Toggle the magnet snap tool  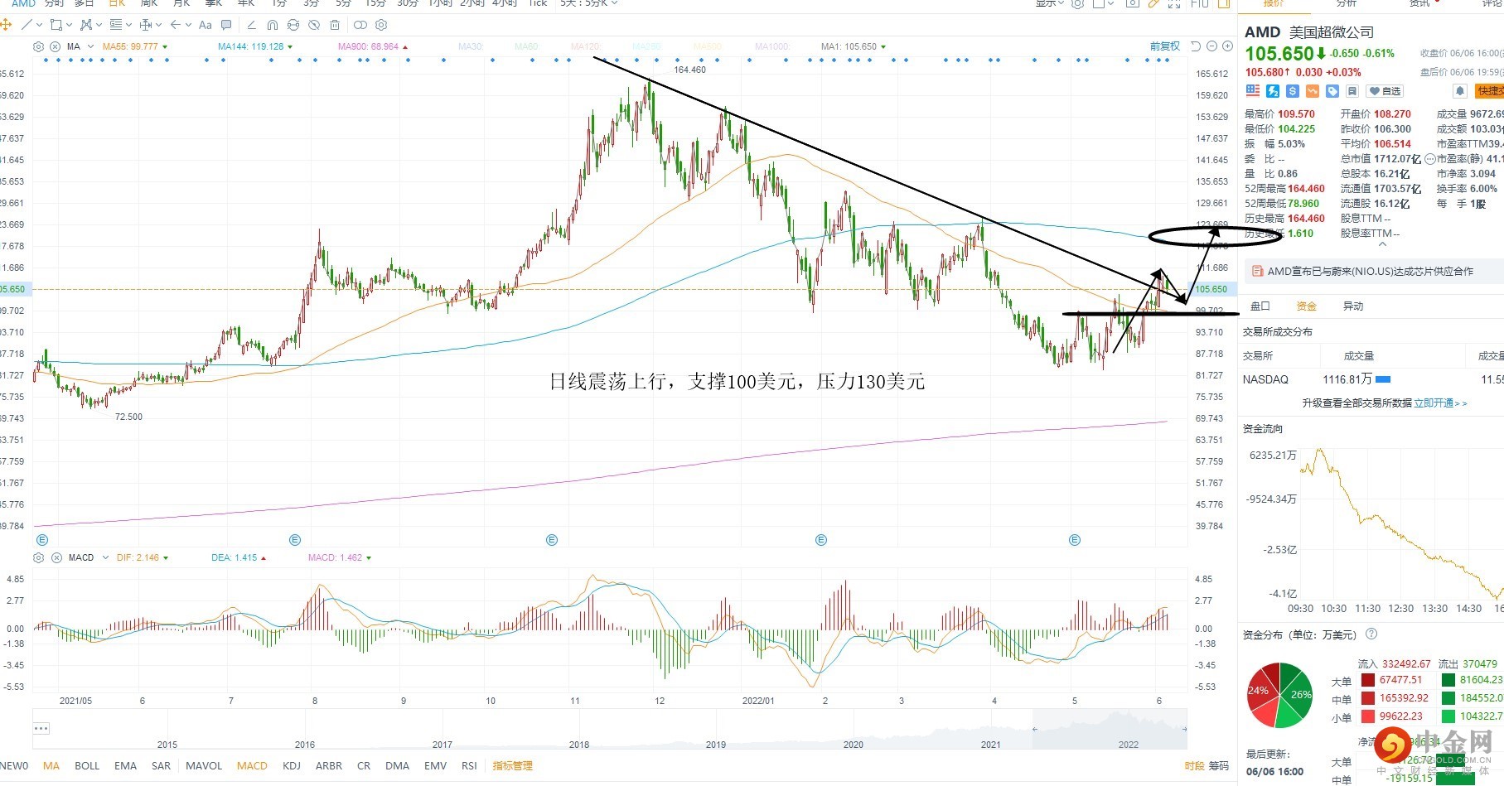pos(273,25)
